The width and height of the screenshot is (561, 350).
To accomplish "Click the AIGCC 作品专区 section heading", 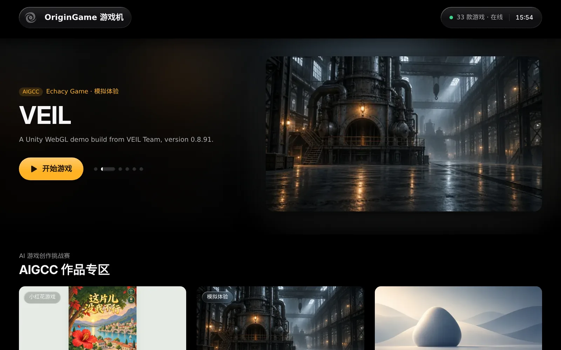I will 65,270.
